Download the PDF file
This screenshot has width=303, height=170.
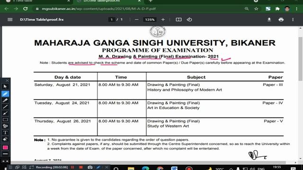[x=269, y=20]
